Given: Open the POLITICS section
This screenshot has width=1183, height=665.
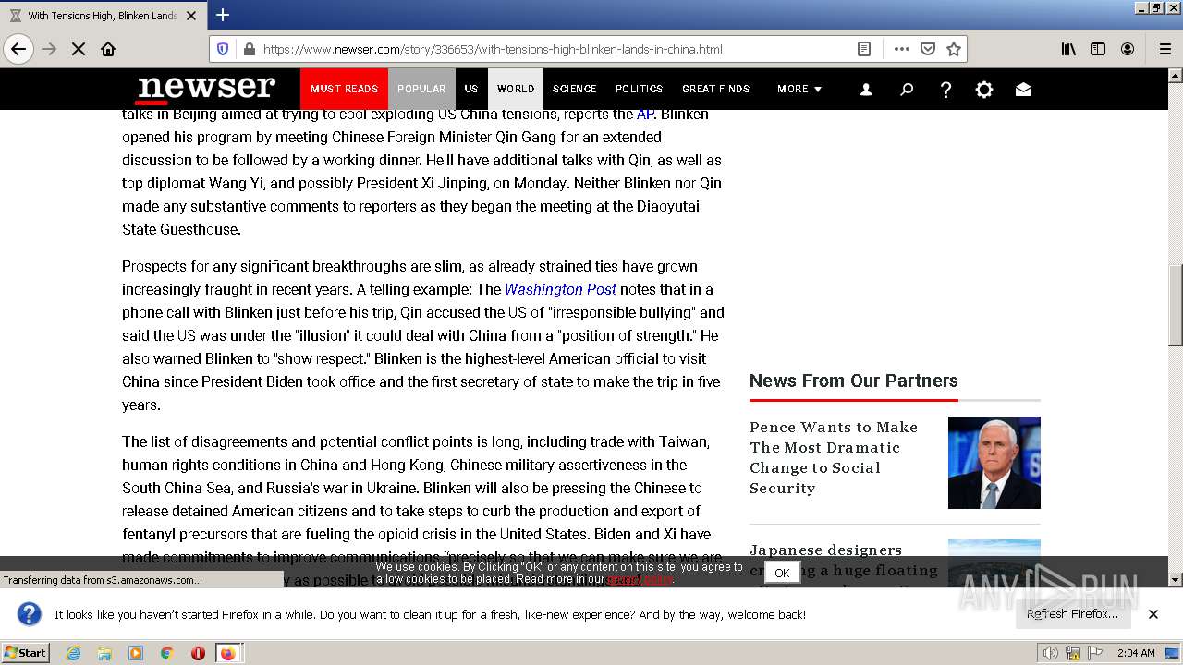Looking at the screenshot, I should click(640, 89).
